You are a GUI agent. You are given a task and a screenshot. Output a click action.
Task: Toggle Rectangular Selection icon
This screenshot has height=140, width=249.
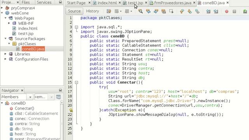point(171,11)
